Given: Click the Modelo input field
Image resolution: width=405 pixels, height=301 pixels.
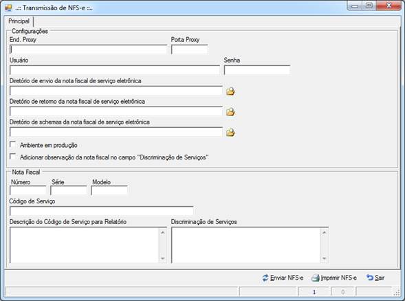Looking at the screenshot, I should point(109,190).
